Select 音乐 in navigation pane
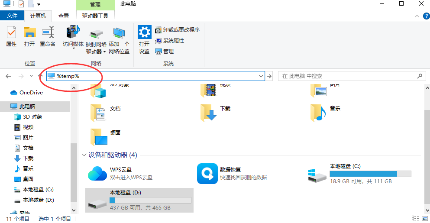The height and width of the screenshot is (223, 430). coord(23,169)
